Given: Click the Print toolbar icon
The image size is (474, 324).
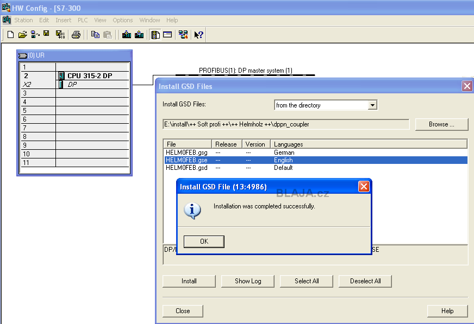Looking at the screenshot, I should [76, 35].
